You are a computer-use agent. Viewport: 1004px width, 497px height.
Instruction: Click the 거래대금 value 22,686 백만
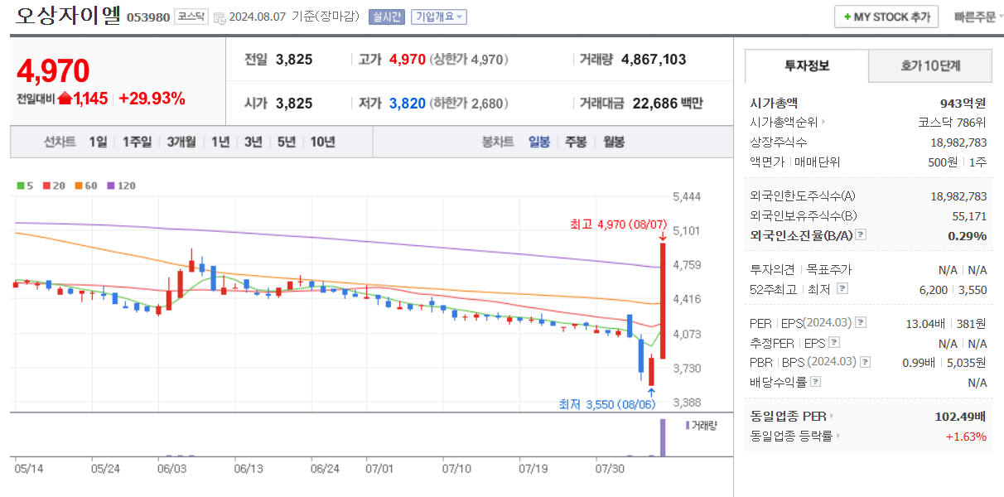[668, 104]
